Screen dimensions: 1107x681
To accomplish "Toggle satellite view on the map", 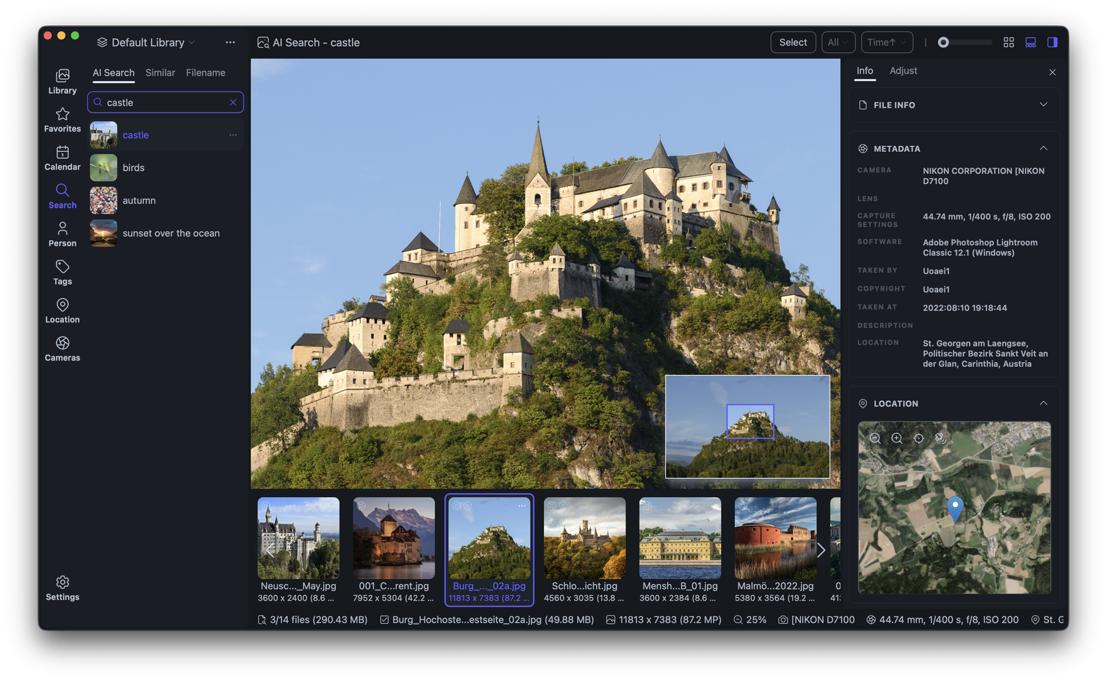I will point(941,438).
